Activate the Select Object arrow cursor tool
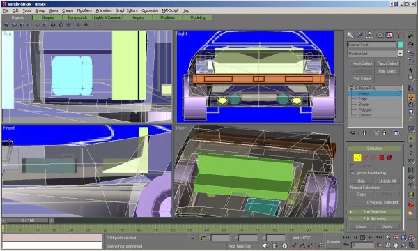 (x=411, y=70)
